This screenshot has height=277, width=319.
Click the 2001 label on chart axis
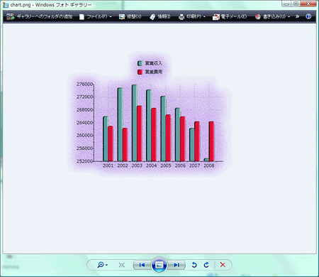(108, 165)
